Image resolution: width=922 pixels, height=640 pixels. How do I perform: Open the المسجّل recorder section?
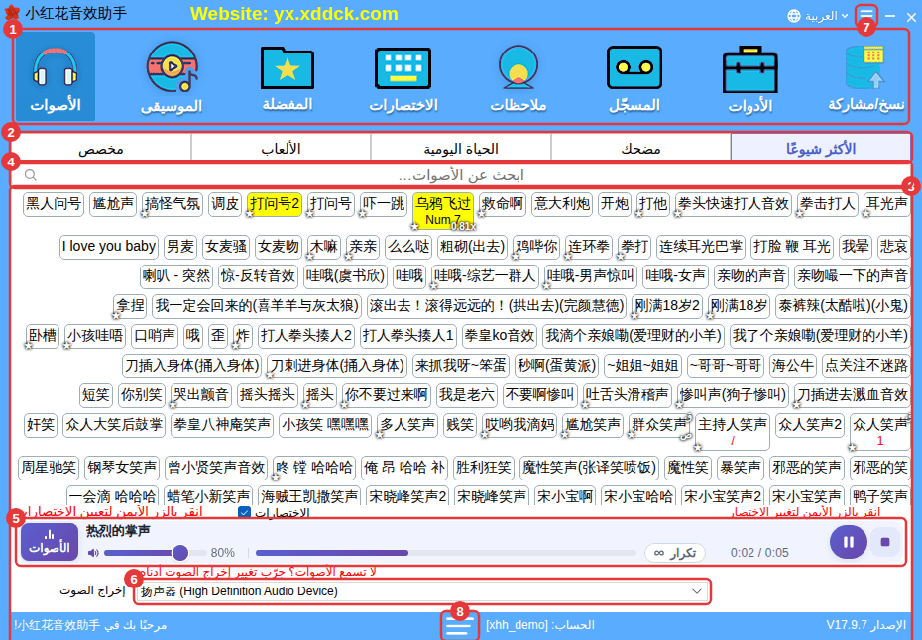634,76
